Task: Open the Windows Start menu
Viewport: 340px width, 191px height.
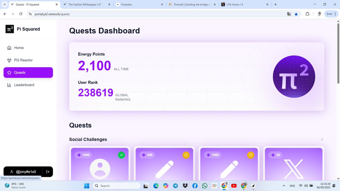Action: point(87,186)
